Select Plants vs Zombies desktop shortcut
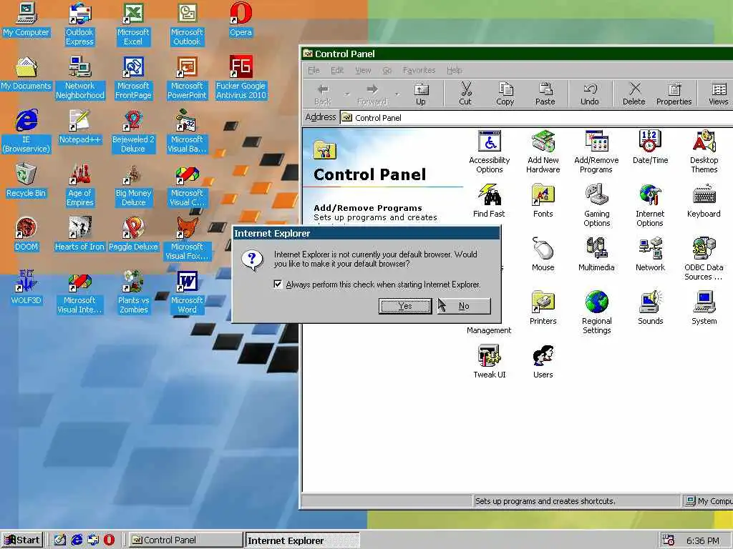733x549 pixels. point(133,292)
